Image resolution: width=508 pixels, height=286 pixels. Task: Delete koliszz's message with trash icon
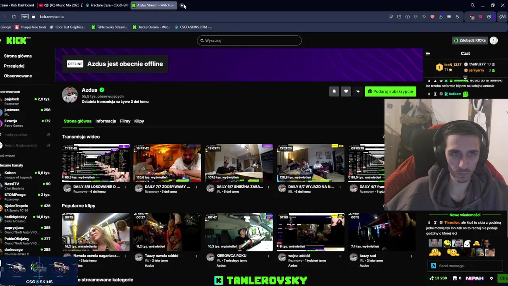(429, 94)
